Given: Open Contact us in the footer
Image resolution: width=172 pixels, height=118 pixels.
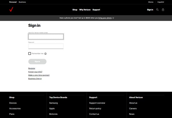Looking at the screenshot, I should pos(94,114).
